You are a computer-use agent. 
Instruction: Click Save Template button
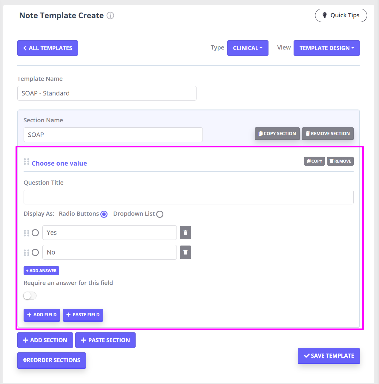[329, 356]
